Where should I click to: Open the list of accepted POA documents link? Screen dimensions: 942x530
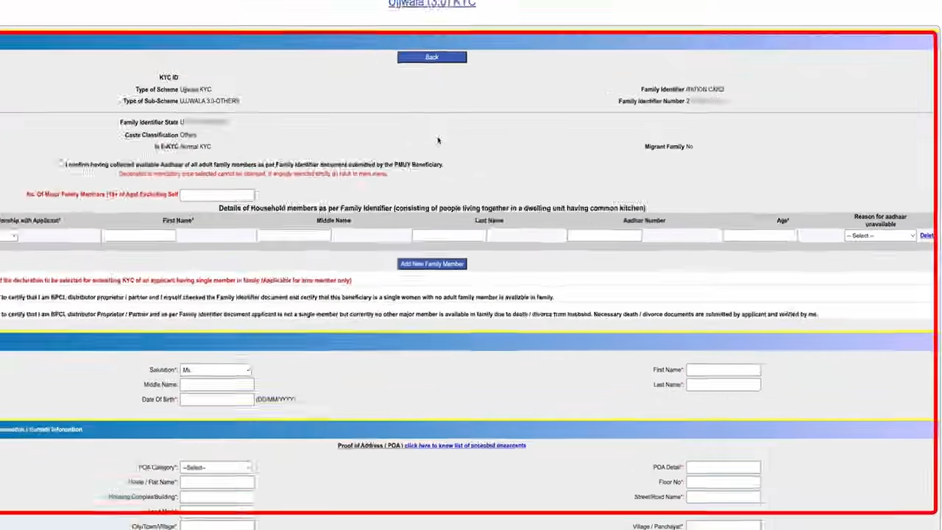pyautogui.click(x=464, y=445)
